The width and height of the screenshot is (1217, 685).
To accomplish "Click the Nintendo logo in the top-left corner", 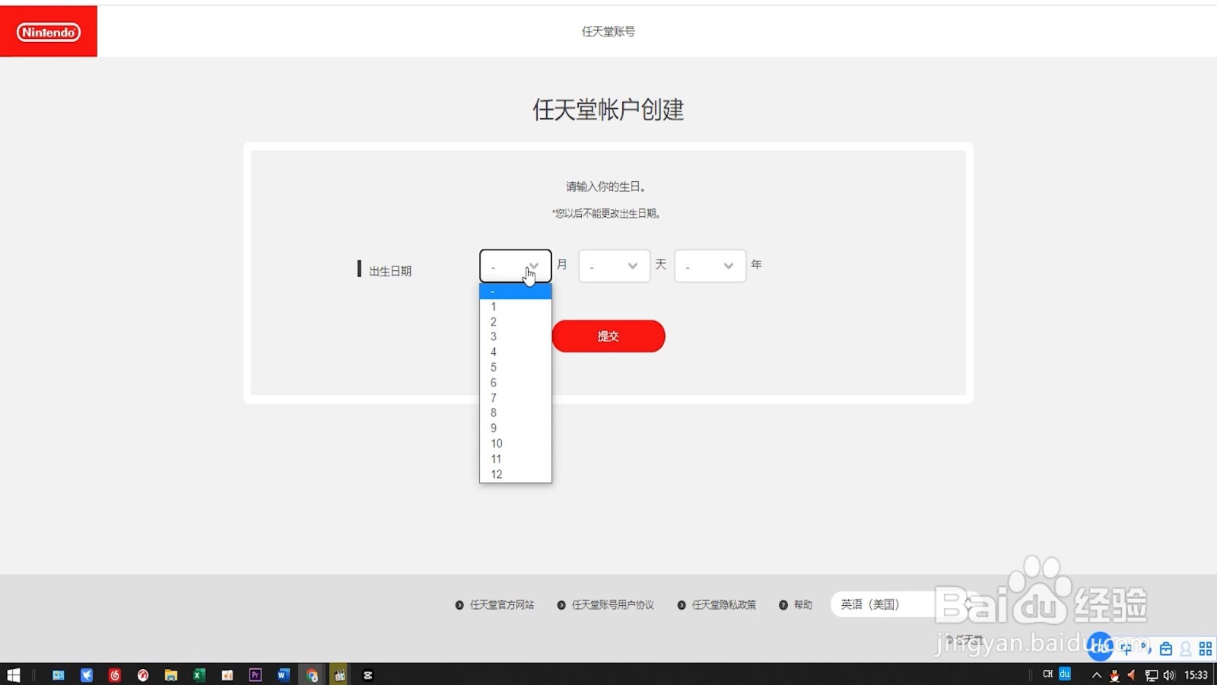I will (x=47, y=32).
